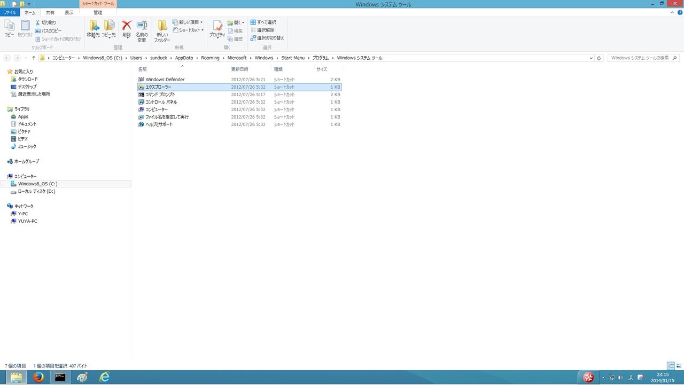Click ピクチャ under ライブラリ
Screen dimensions: 684x385
coord(24,131)
